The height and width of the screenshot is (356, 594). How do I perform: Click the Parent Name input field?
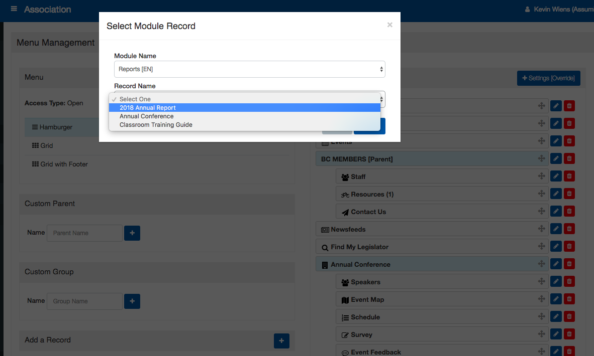point(84,233)
